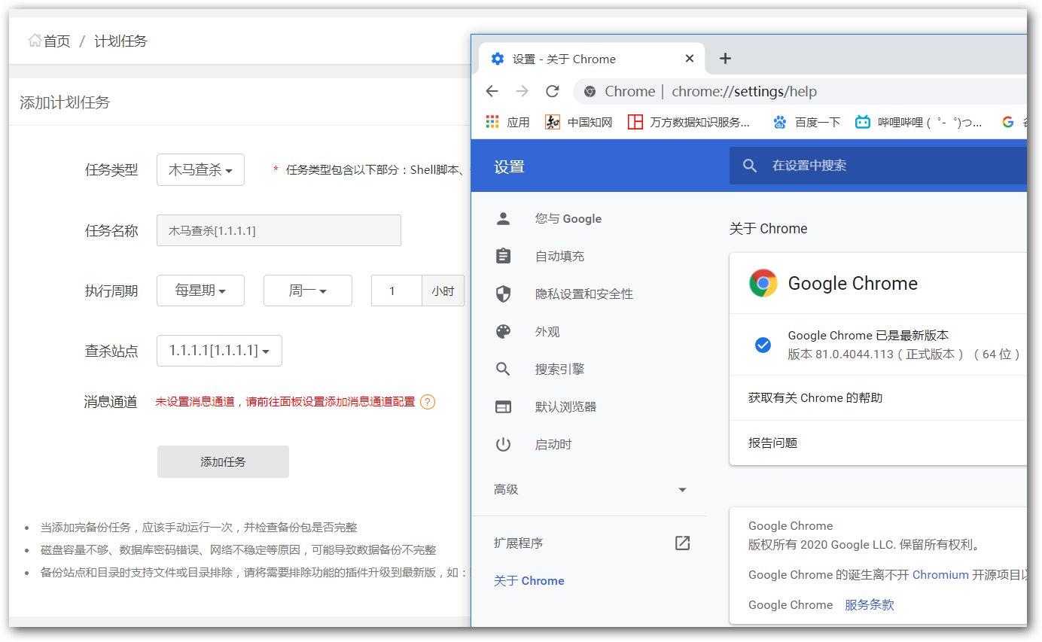Click the Google G bookmark icon

(1007, 122)
